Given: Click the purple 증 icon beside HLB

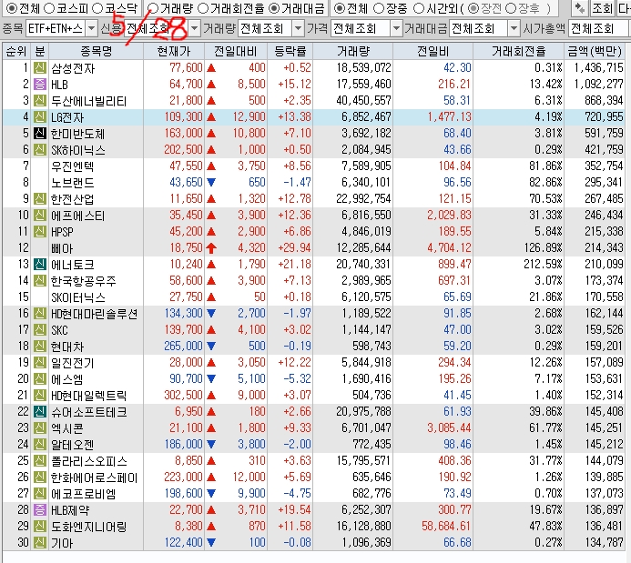Looking at the screenshot, I should [x=40, y=85].
